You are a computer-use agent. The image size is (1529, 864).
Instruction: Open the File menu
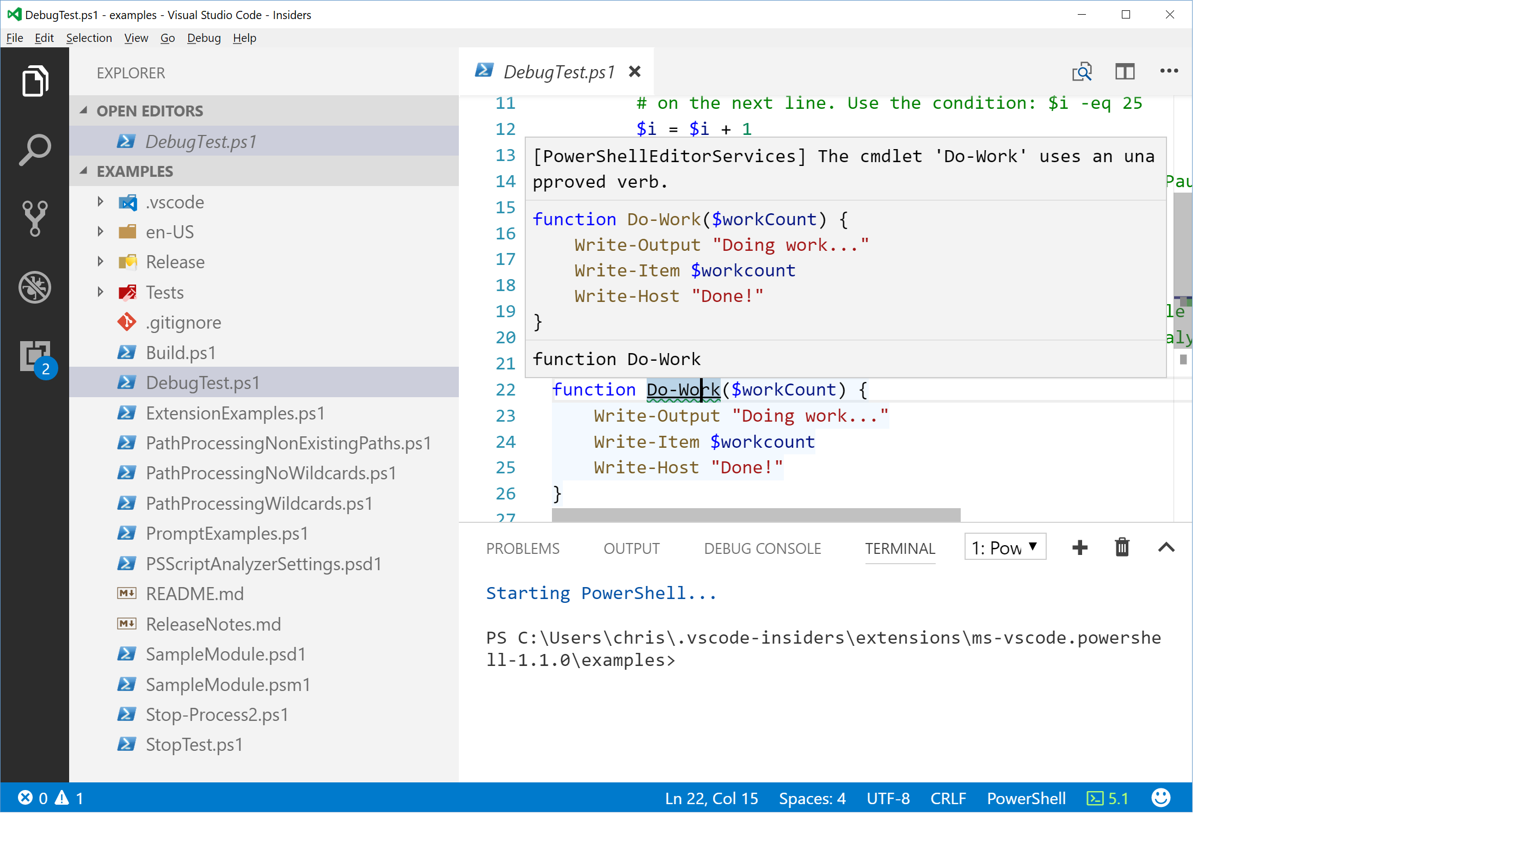coord(14,38)
